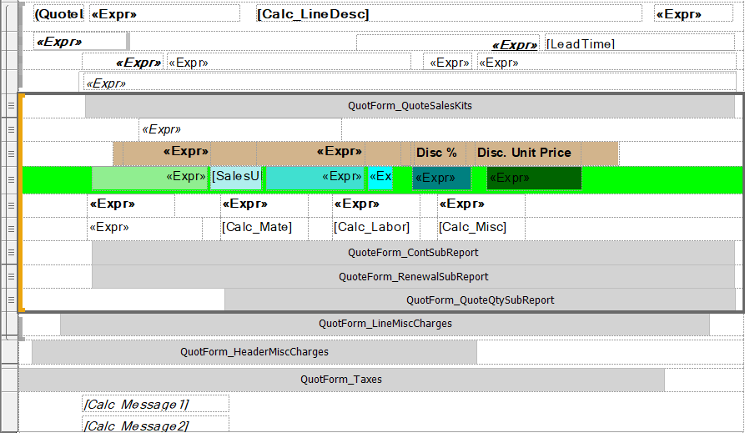Select the turquoise «Expr» cell
Viewport: 745px width, 433px height.
click(315, 178)
